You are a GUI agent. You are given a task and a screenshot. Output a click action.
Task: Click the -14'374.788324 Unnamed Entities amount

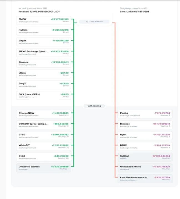pyautogui.click(x=161, y=167)
